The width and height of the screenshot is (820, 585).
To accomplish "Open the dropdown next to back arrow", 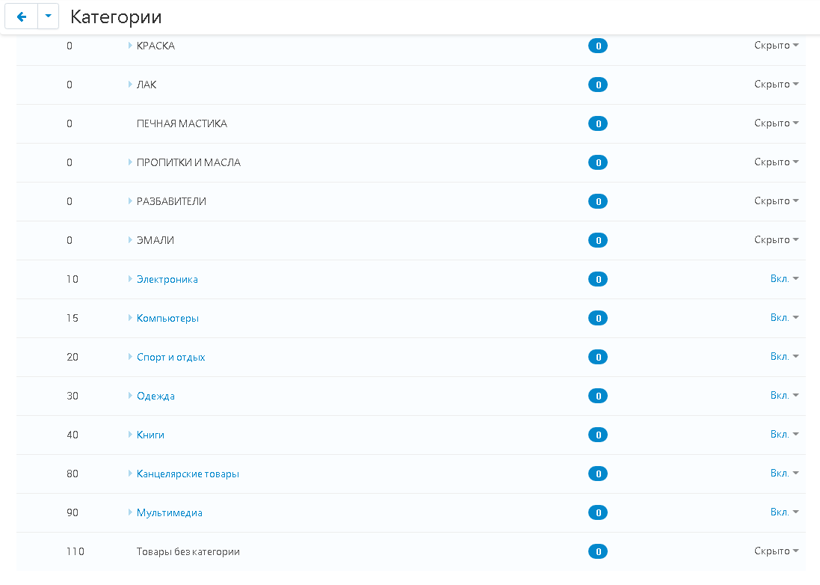I will point(48,16).
